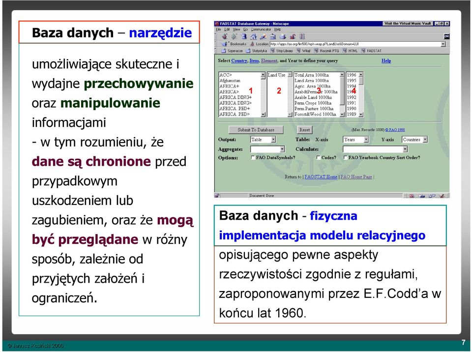Click the Search toolbar icon
This screenshot has height=352, width=472.
coord(263,36)
